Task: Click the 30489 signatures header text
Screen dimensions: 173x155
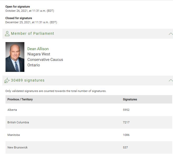Action: 28,80
